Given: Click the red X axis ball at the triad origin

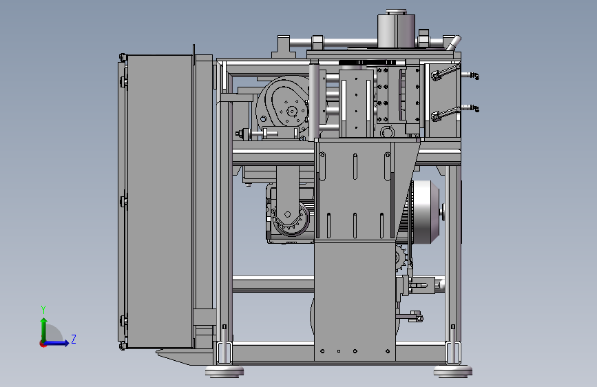Looking at the screenshot, I should (x=42, y=344).
